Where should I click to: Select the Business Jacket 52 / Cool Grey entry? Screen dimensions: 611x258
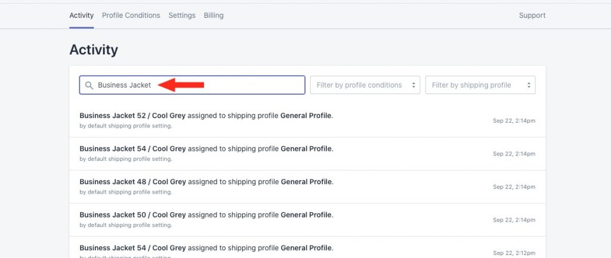coord(307,120)
